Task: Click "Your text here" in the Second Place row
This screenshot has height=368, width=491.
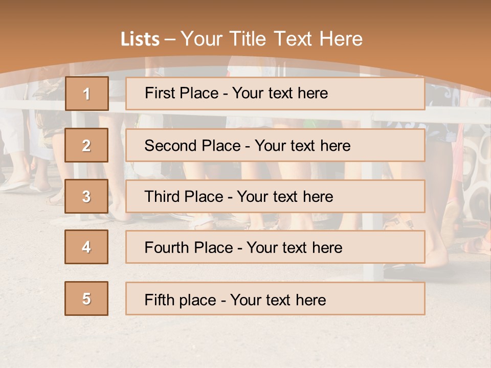Action: pos(303,146)
